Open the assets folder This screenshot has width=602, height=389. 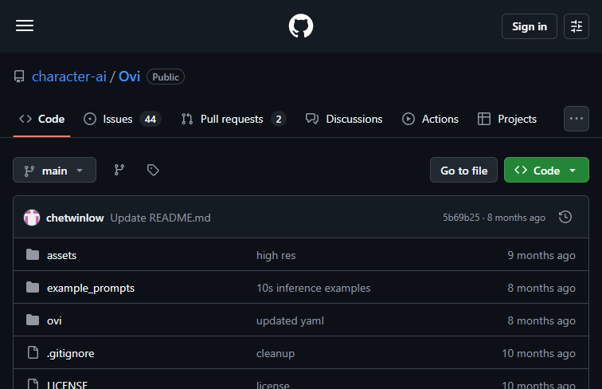click(x=61, y=255)
